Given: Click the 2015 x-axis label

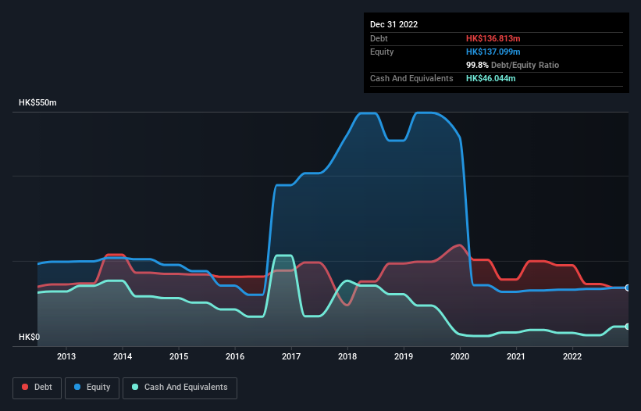Looking at the screenshot, I should tap(179, 356).
